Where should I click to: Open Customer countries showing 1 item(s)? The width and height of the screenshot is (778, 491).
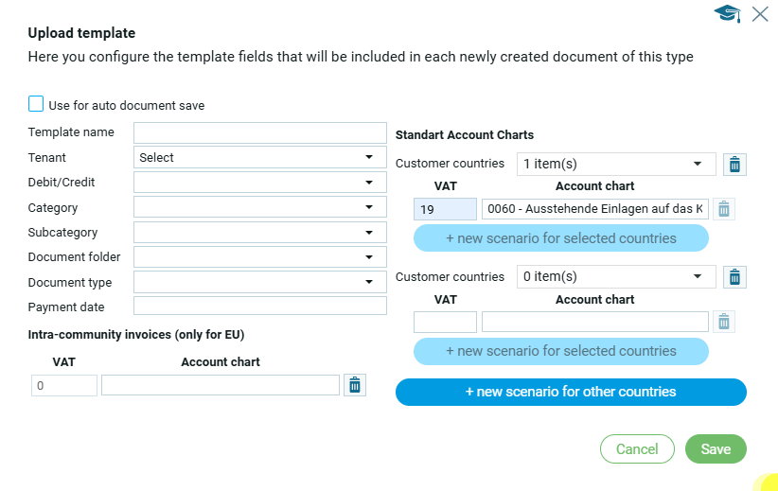(x=616, y=165)
